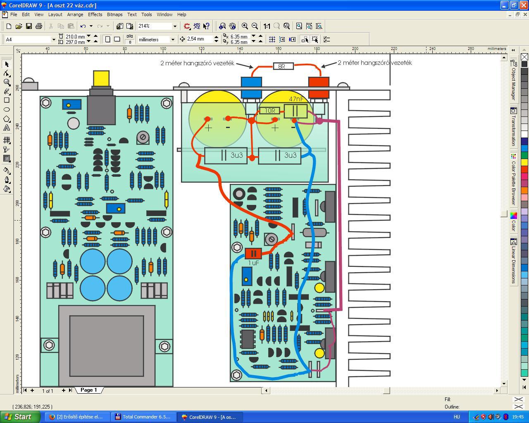
Task: Open the zoom level 214% dropdown
Action: click(x=175, y=26)
